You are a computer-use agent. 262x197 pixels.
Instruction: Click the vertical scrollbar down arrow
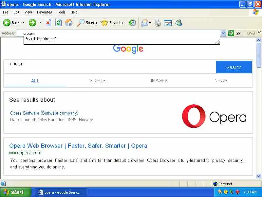[258, 176]
